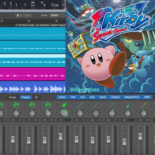
Task: Reset the -30.5 peak level display
Action: coord(36,120)
